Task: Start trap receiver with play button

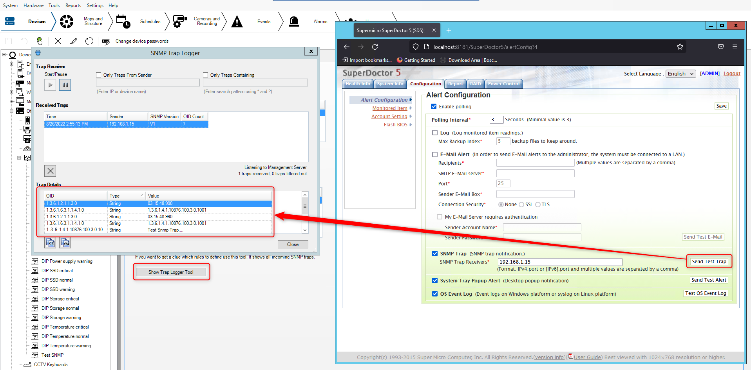Action: coord(50,85)
